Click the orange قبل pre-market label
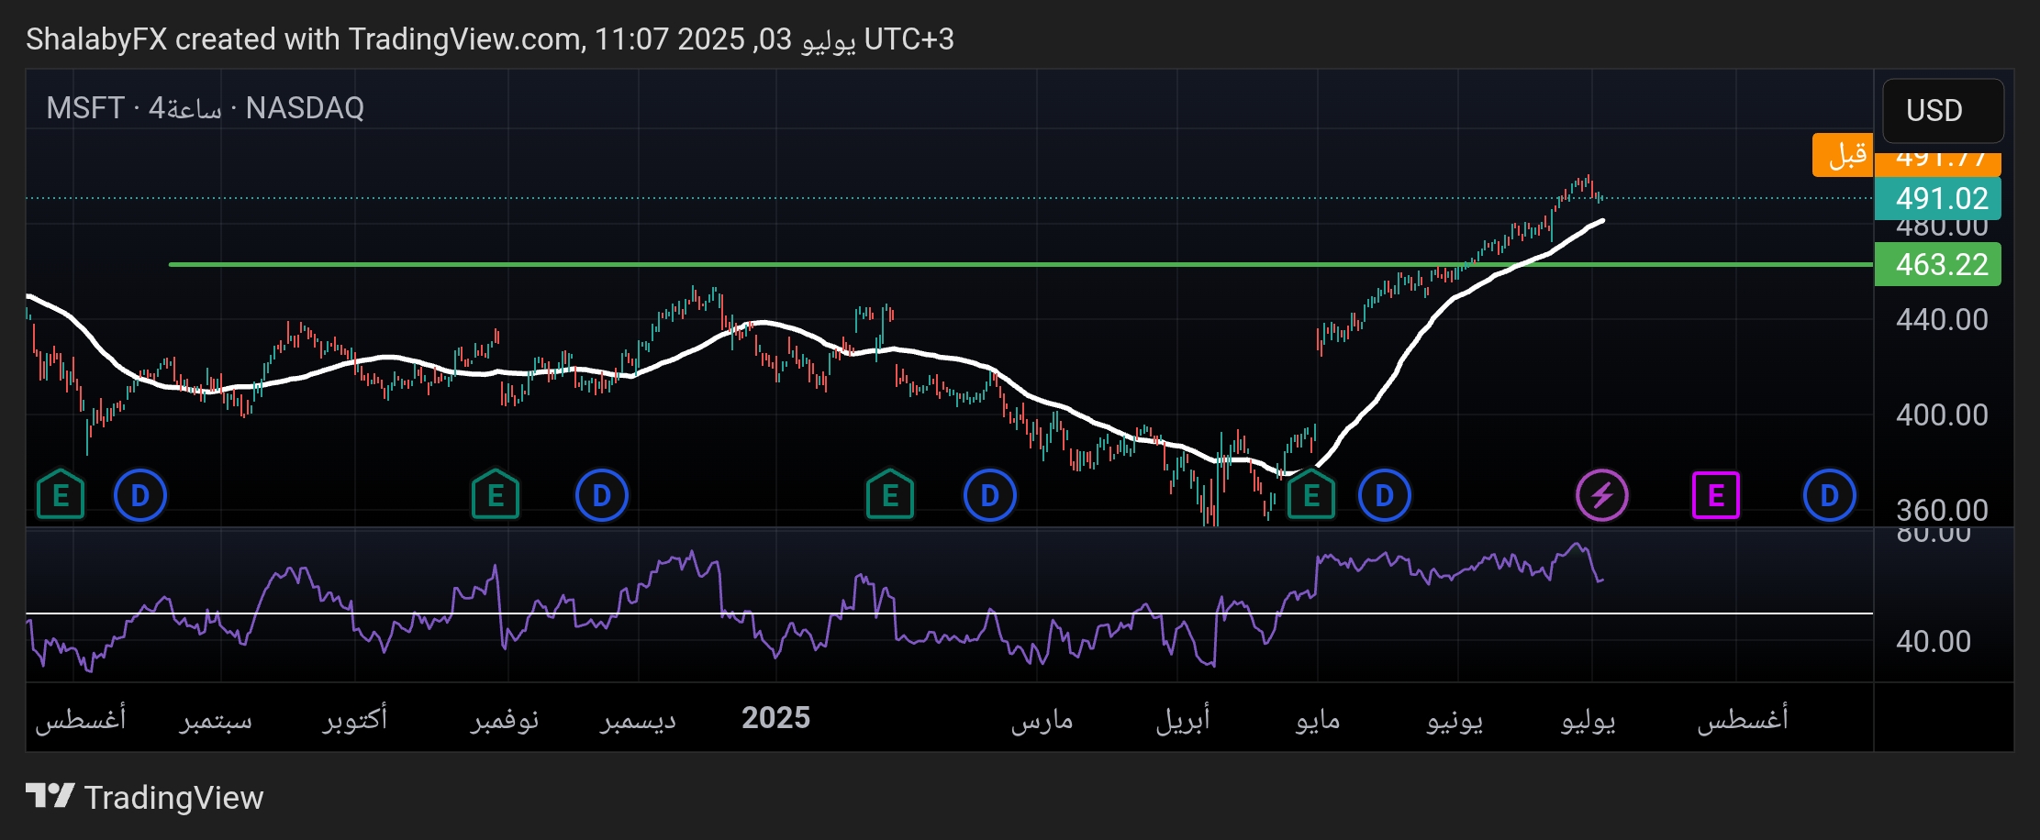 coord(1843,154)
